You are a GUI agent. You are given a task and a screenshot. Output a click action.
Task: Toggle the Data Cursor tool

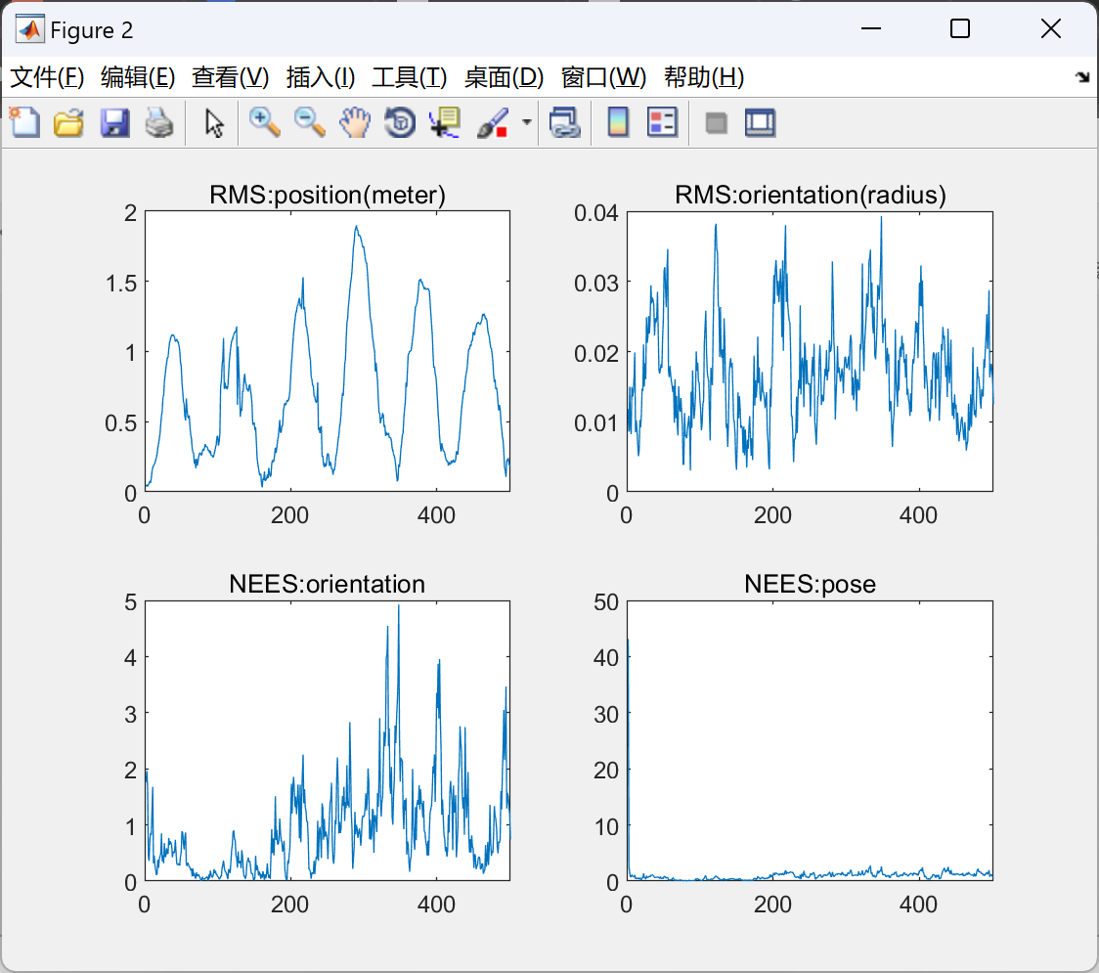[x=445, y=122]
